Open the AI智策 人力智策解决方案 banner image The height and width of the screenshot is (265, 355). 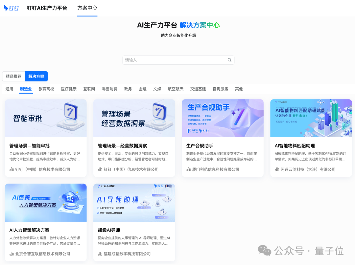coord(46,203)
